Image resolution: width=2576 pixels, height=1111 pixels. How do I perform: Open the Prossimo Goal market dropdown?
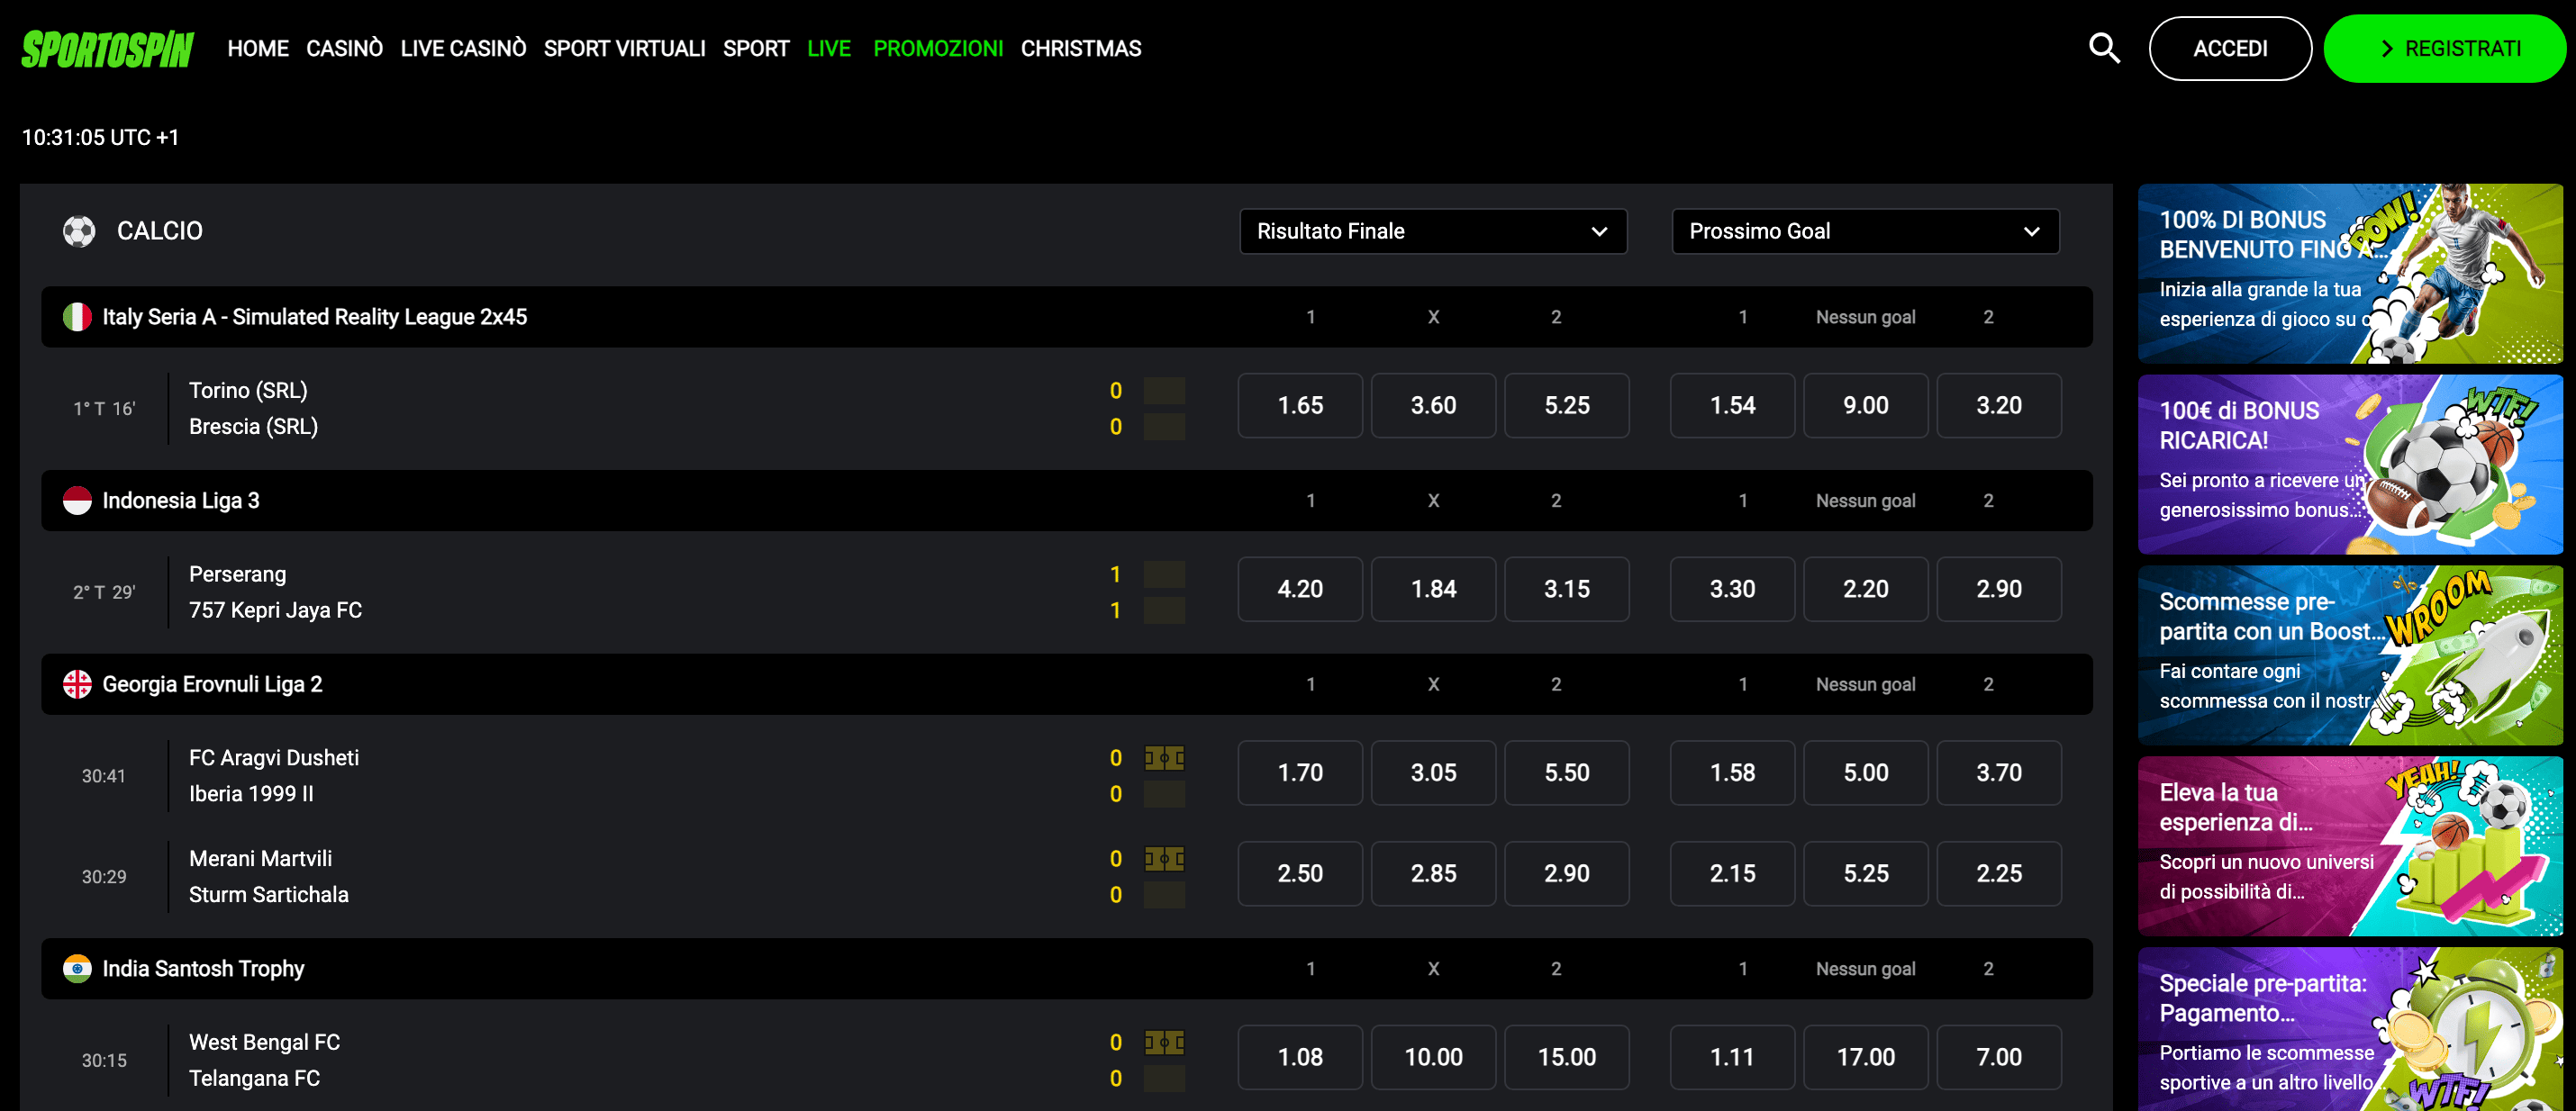[1865, 231]
